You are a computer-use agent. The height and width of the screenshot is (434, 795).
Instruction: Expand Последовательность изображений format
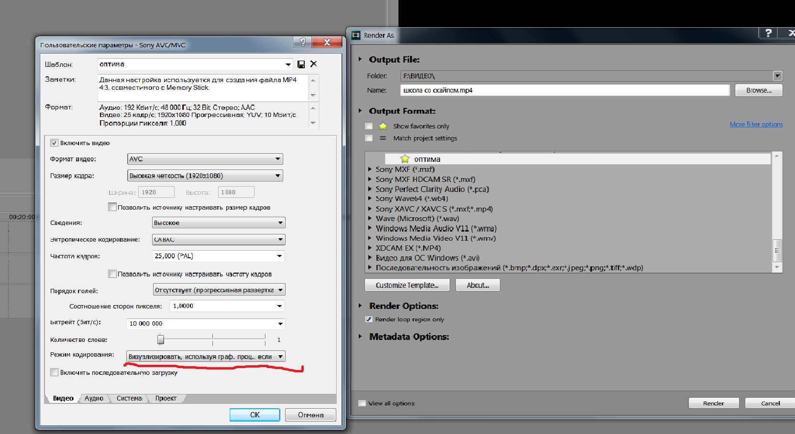(370, 268)
